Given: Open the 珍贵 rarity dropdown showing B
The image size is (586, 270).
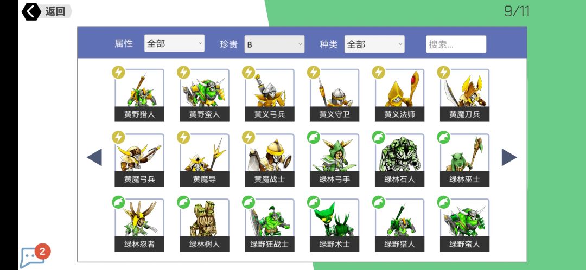Looking at the screenshot, I should [275, 44].
